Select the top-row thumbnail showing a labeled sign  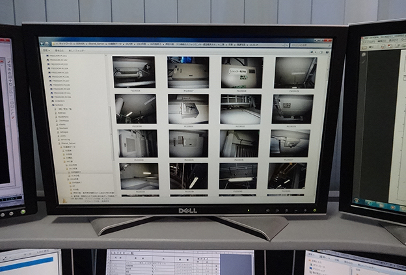click(x=241, y=72)
